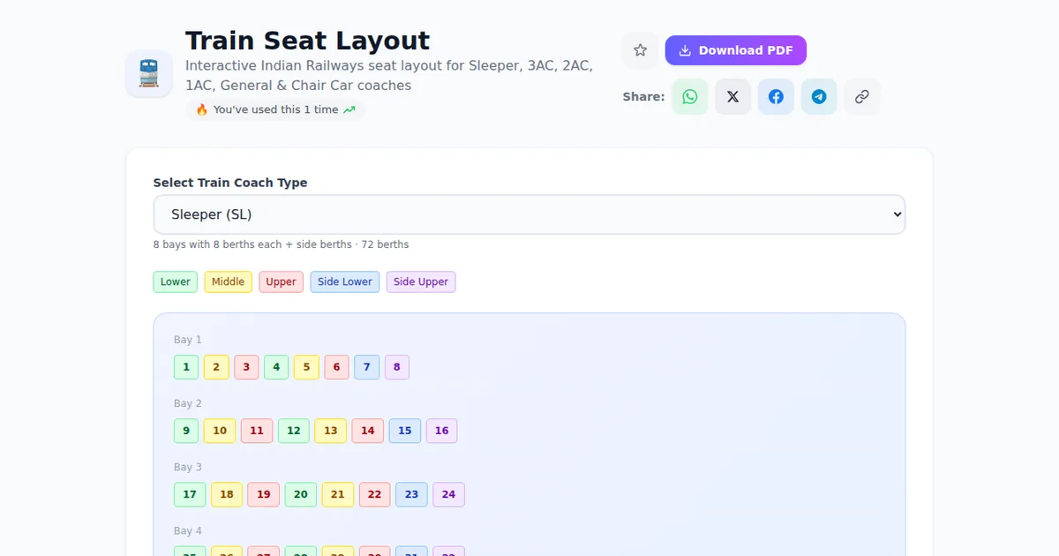Click the "Select Train Coach Type" label
Image resolution: width=1059 pixels, height=556 pixels.
tap(230, 183)
